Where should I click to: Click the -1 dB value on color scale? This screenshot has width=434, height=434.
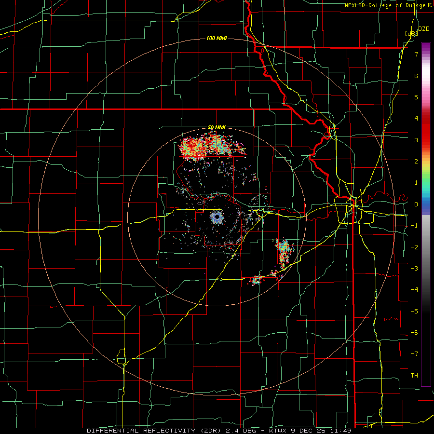414,226
